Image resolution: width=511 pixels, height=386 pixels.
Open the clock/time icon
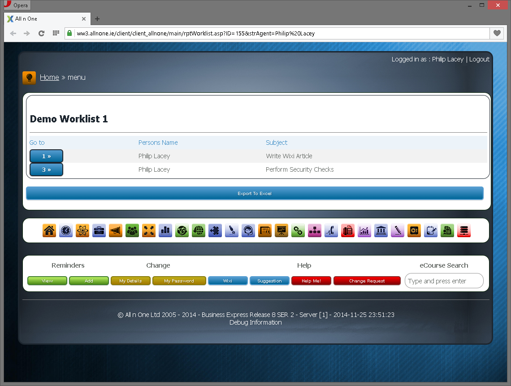click(66, 230)
